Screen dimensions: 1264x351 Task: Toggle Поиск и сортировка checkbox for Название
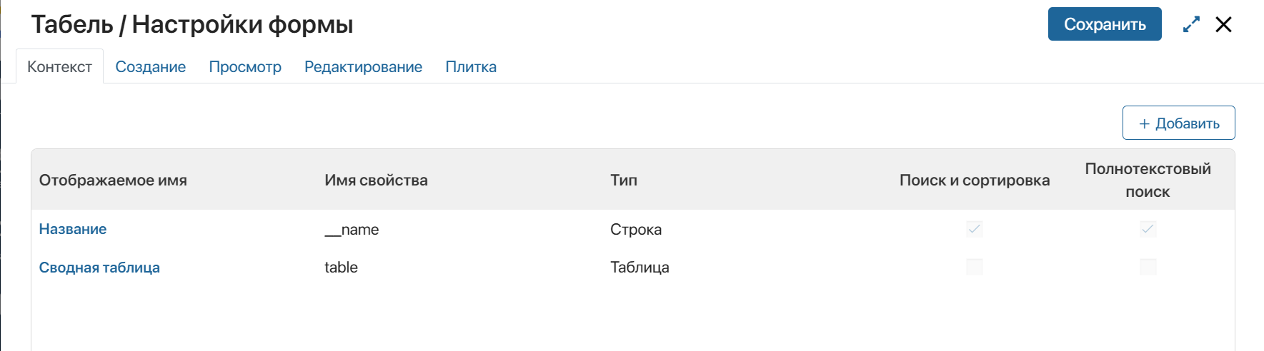pos(974,229)
